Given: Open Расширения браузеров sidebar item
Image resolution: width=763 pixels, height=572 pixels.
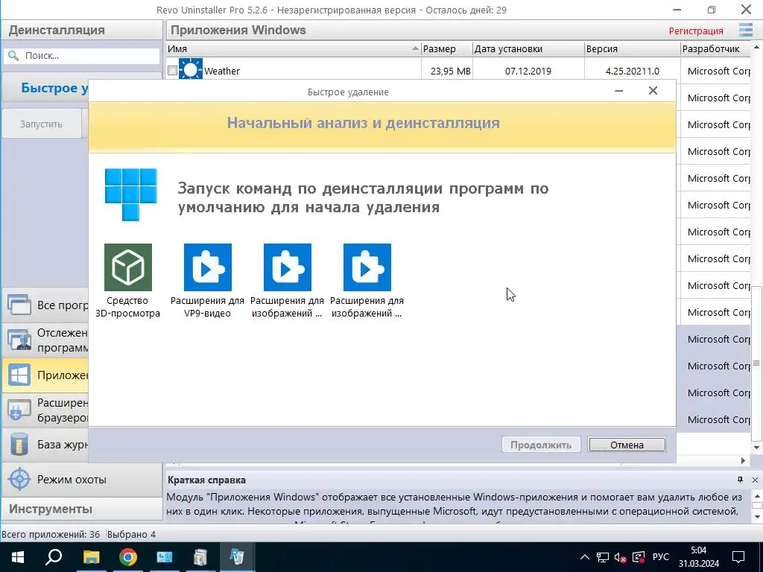Looking at the screenshot, I should [45, 410].
